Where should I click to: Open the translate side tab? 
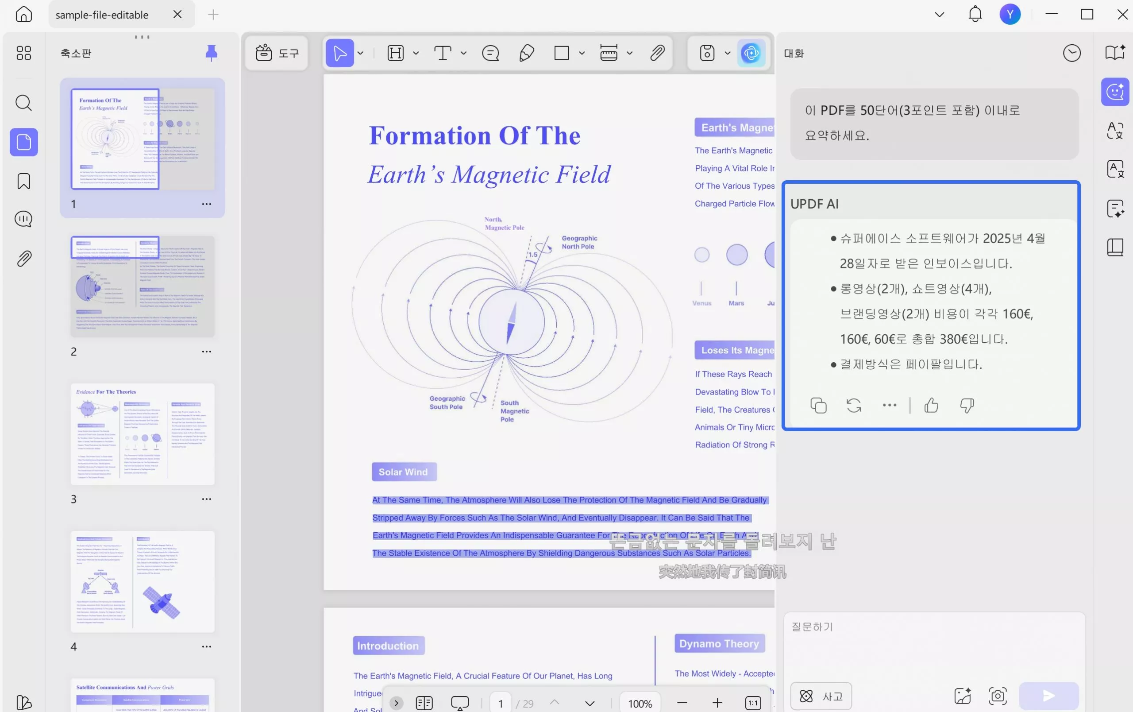(x=1115, y=130)
